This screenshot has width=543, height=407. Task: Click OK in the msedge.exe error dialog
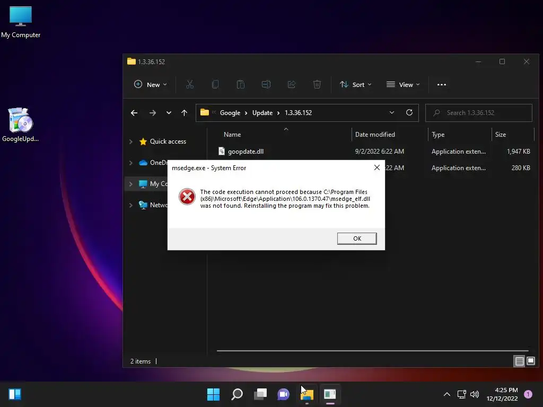(x=357, y=238)
